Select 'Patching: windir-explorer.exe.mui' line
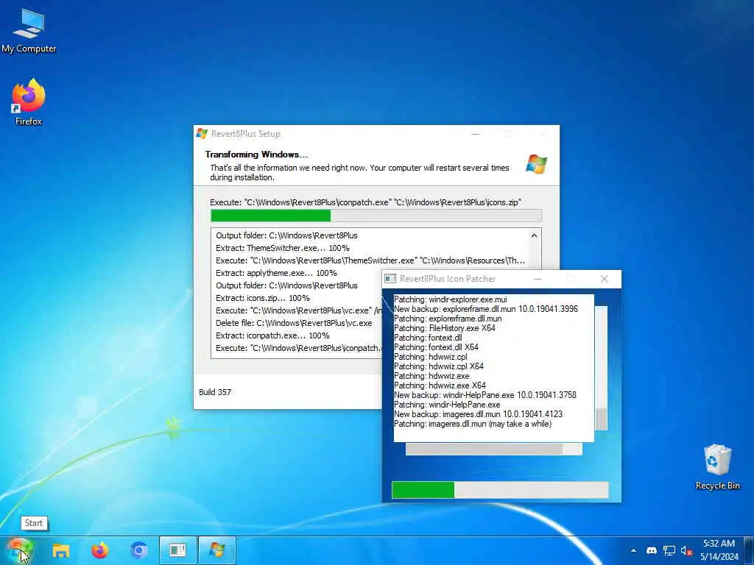 (450, 299)
